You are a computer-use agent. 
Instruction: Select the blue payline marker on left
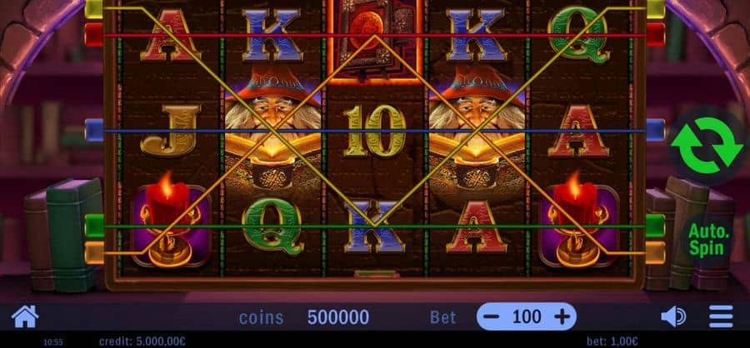[x=94, y=130]
